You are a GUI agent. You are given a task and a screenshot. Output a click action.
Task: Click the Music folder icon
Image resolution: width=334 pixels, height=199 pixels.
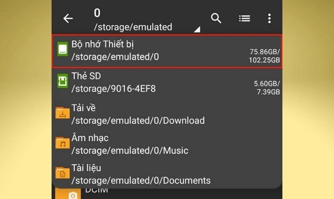click(62, 143)
